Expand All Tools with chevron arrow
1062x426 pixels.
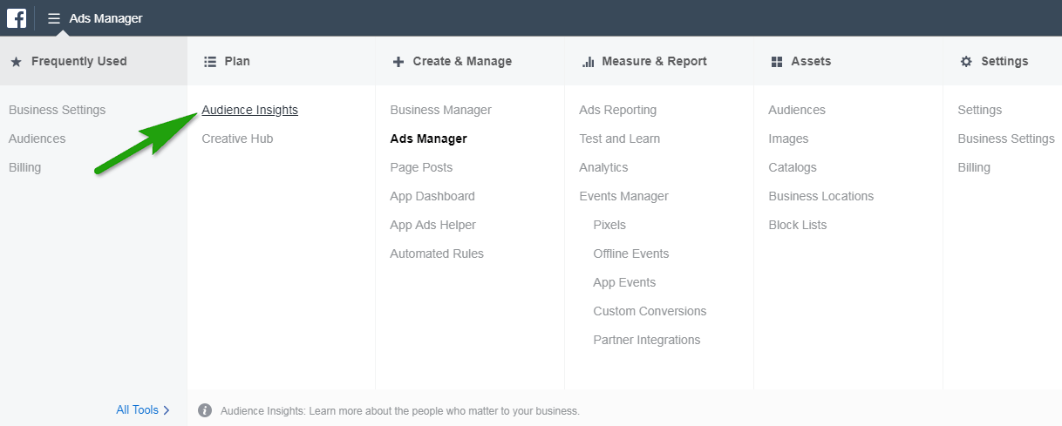pyautogui.click(x=143, y=409)
